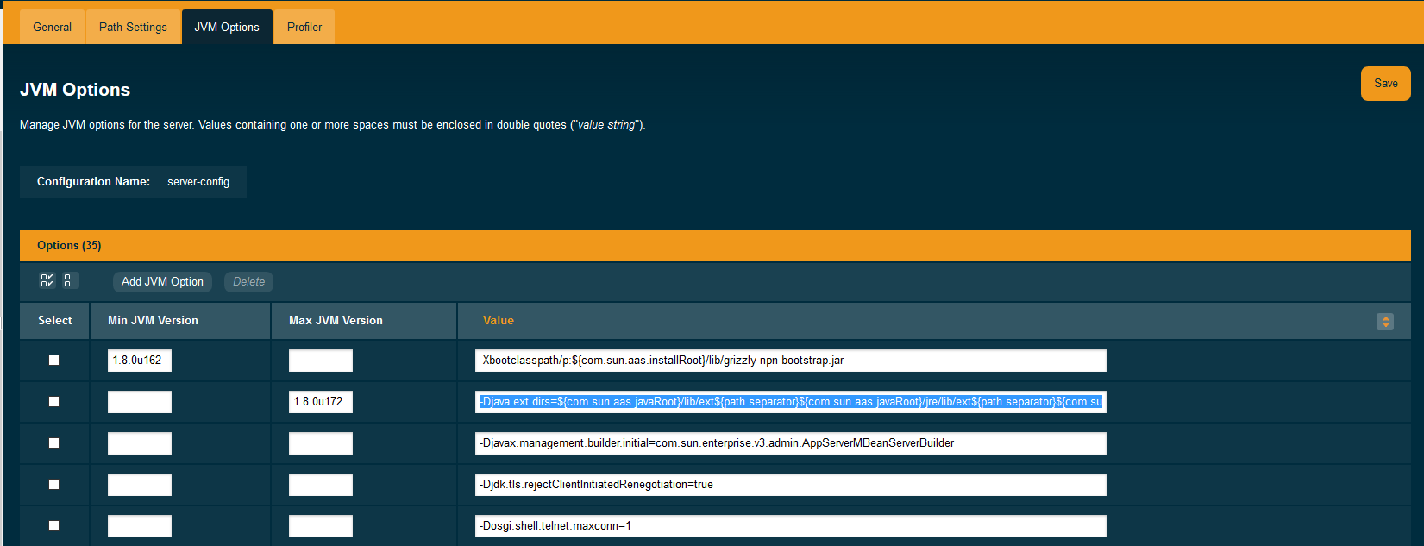Focus the -Xbootclasspath value text field
The image size is (1424, 546).
coord(790,361)
